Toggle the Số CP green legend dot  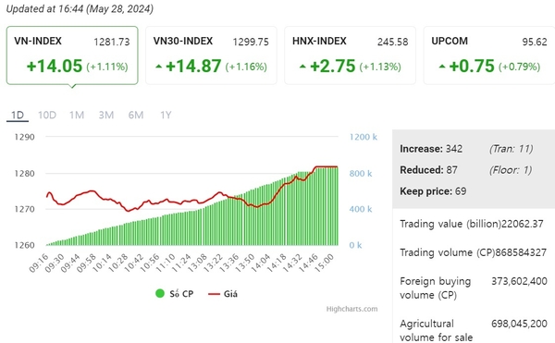click(160, 293)
